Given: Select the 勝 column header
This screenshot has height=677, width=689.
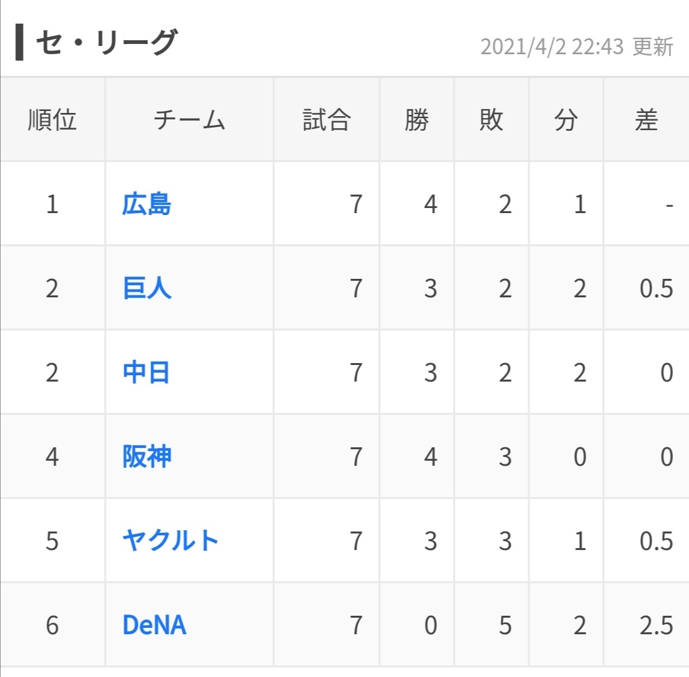Looking at the screenshot, I should point(417,120).
